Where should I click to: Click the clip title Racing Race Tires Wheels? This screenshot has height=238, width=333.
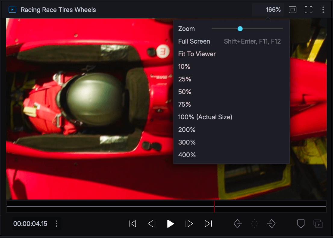(58, 10)
